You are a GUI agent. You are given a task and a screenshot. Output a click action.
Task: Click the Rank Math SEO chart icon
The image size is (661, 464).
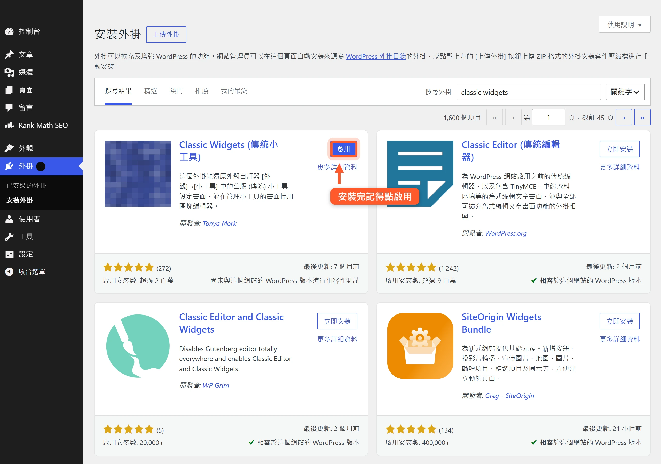click(x=9, y=125)
